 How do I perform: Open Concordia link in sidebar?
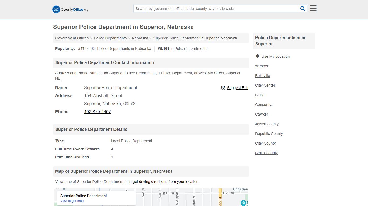(x=264, y=105)
